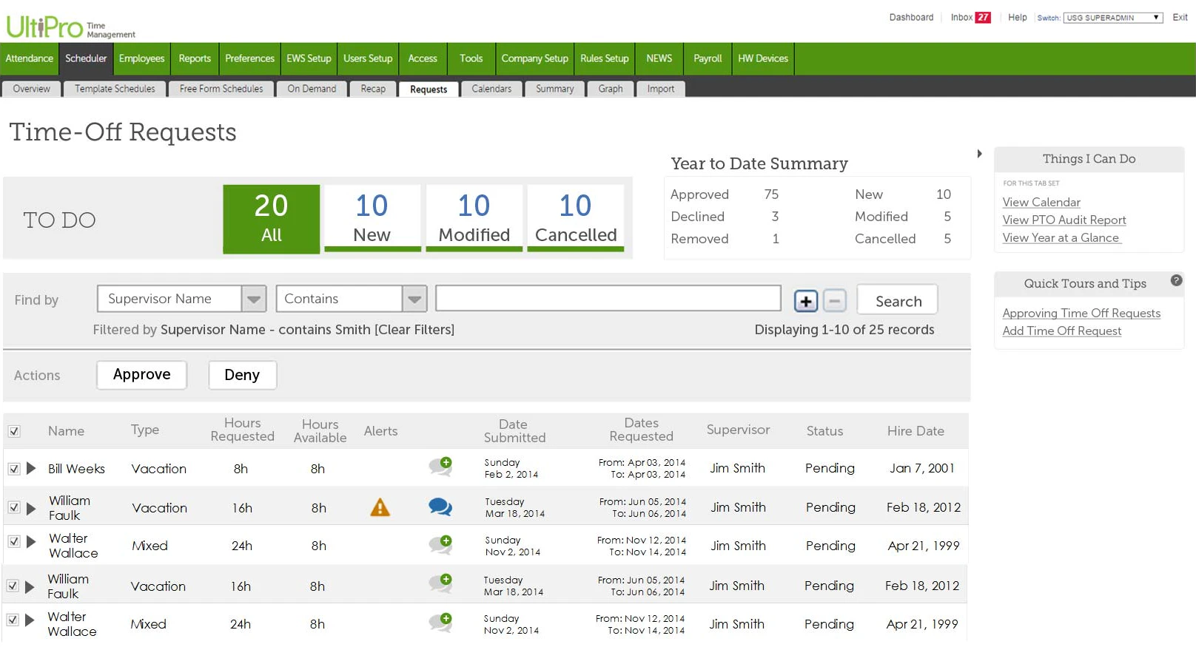Toggle the select-all checkbox in table header
Viewport: 1196px width, 647px height.
point(14,431)
